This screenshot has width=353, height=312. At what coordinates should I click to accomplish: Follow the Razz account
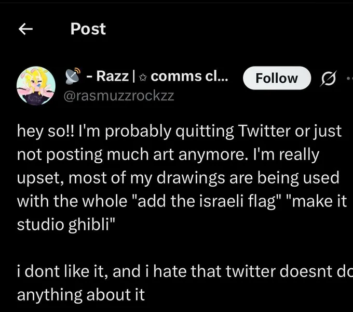(277, 78)
